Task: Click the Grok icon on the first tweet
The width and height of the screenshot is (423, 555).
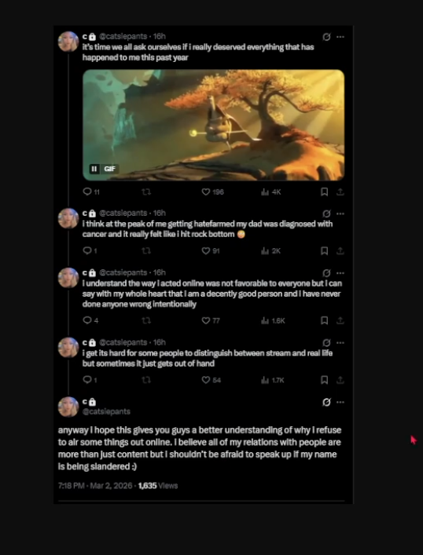Action: [x=326, y=37]
